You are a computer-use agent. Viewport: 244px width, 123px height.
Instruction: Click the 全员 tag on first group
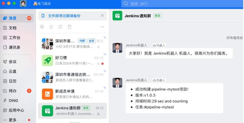[x=91, y=41]
